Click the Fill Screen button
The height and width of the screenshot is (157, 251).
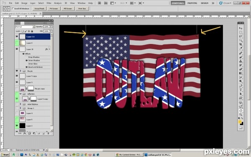(68, 8)
